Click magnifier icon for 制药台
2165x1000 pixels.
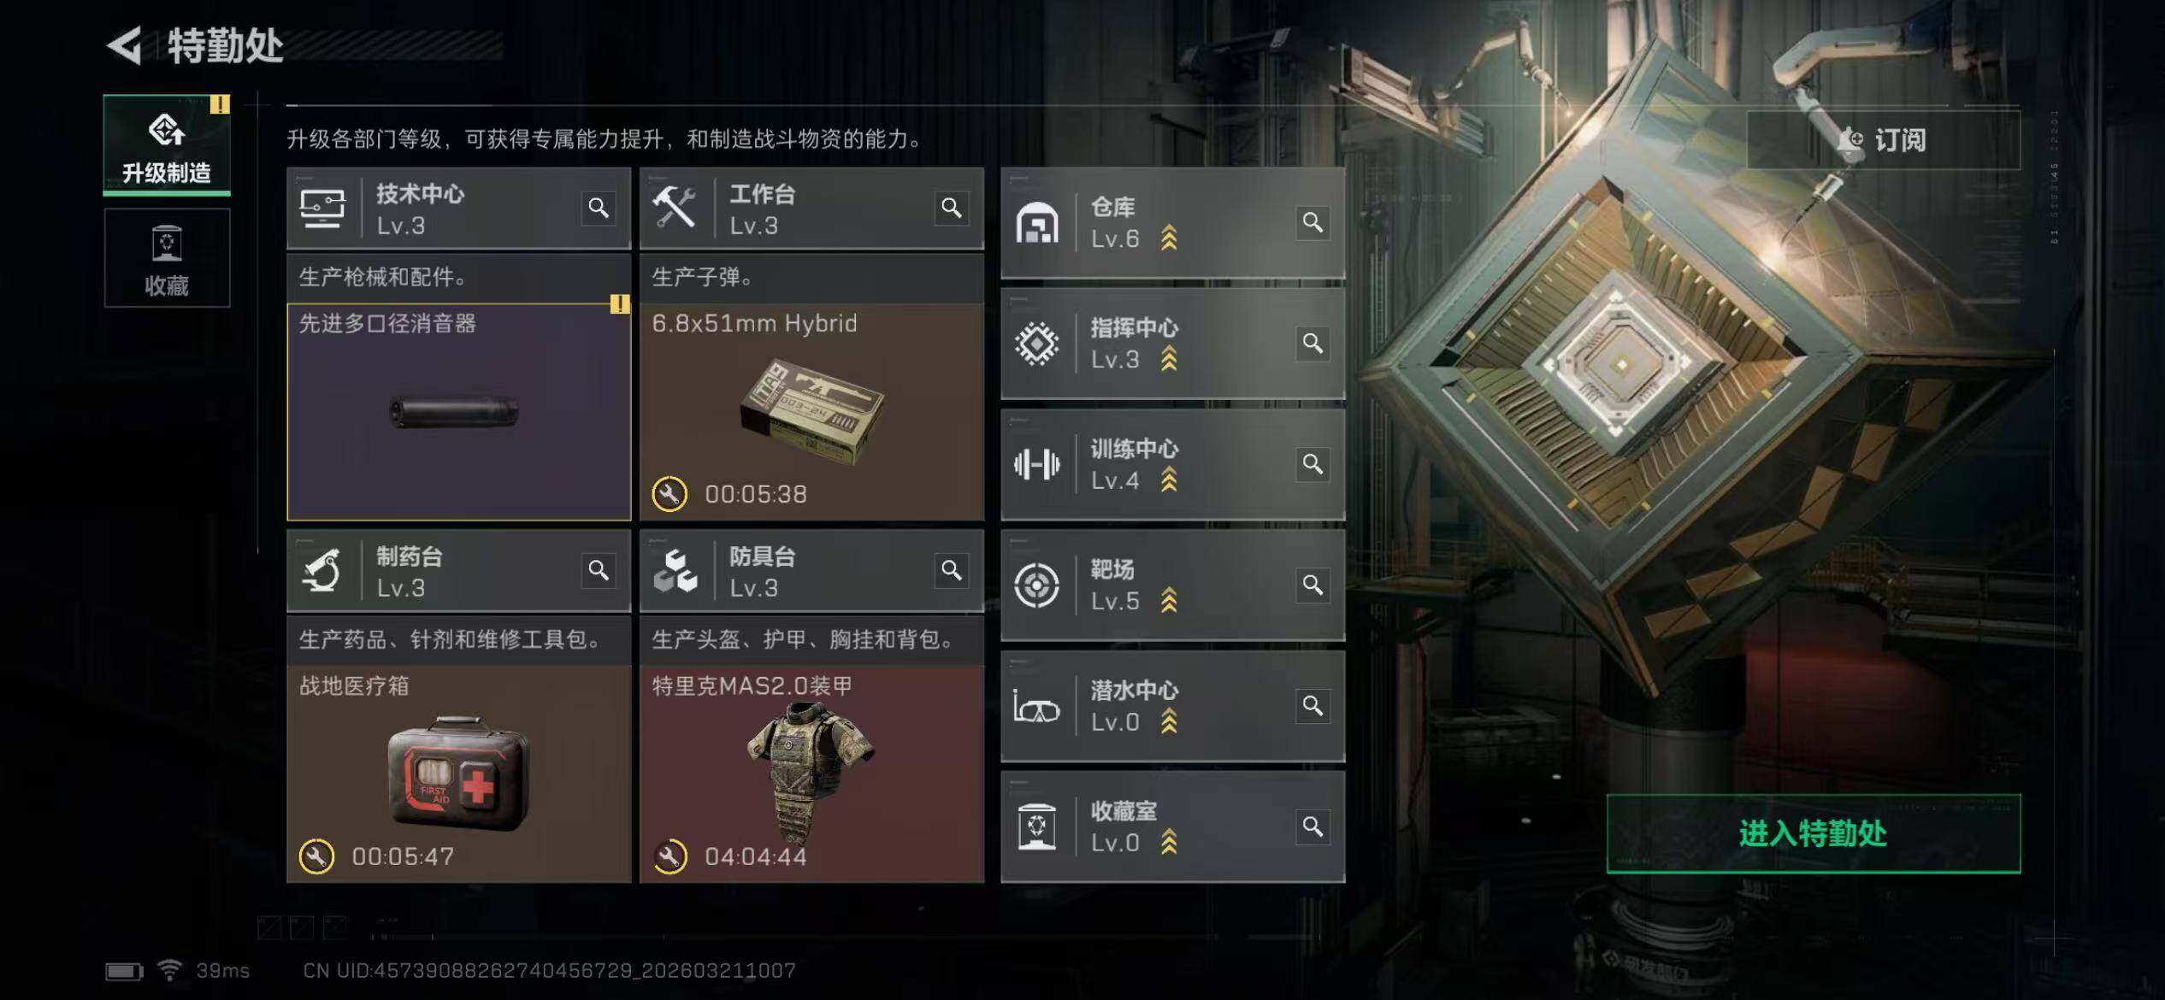pyautogui.click(x=599, y=570)
